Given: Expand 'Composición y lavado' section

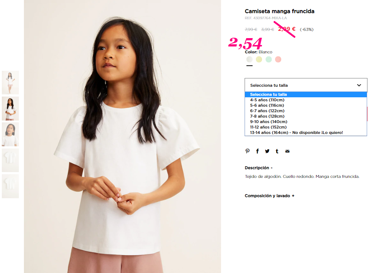Looking at the screenshot, I should [x=270, y=196].
